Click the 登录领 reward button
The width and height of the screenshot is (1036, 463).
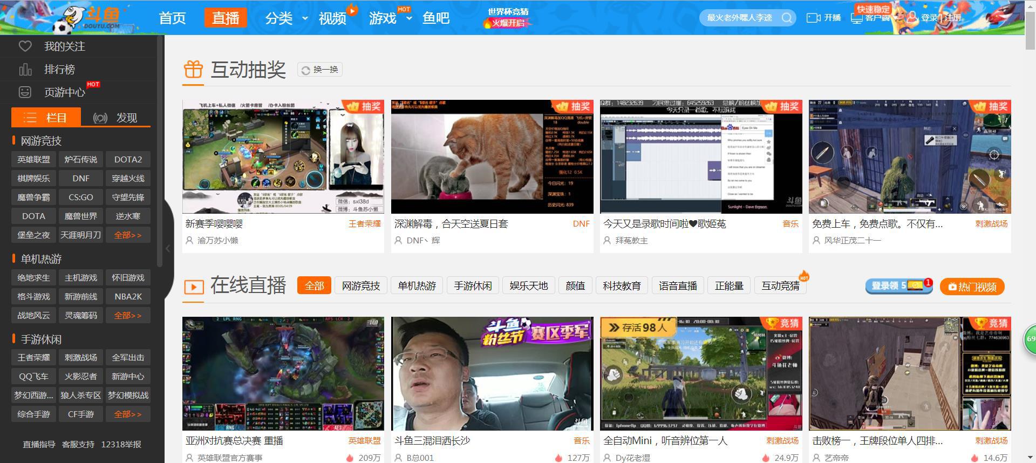[x=898, y=286]
